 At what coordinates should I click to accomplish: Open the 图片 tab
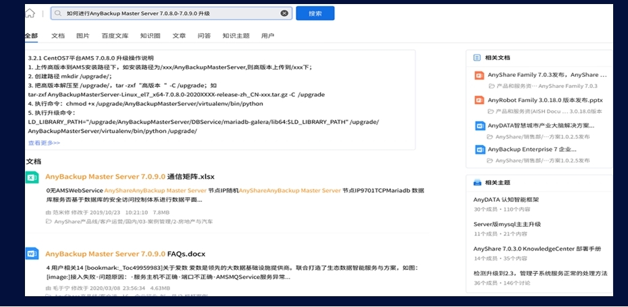pyautogui.click(x=83, y=36)
